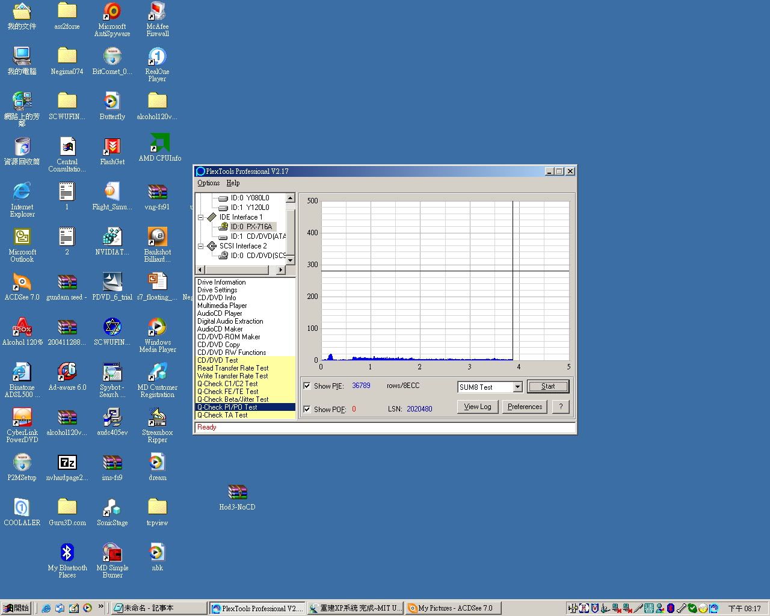Open ACDSee 7.0 desktop icon

22,286
